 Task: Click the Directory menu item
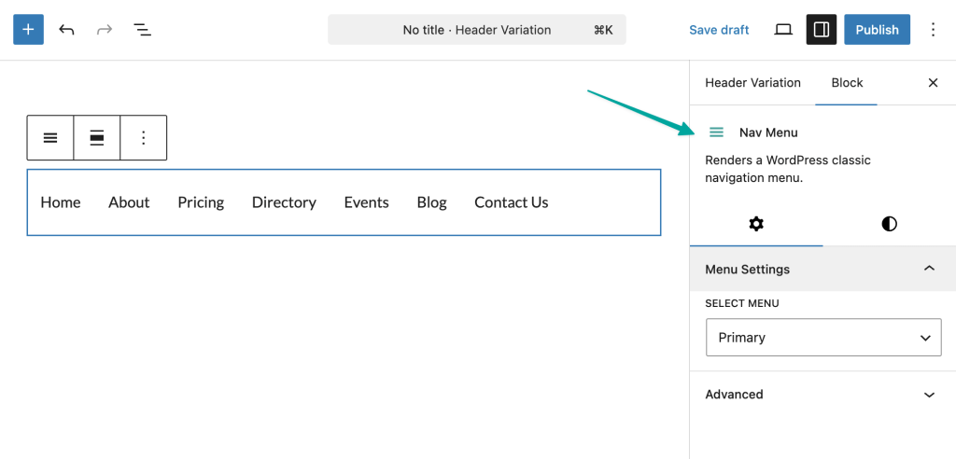(x=284, y=202)
